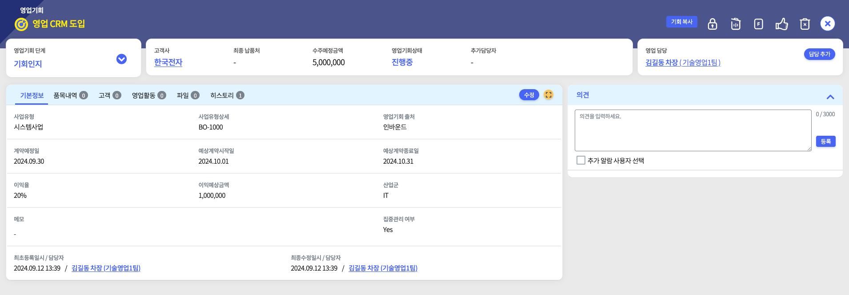Open the 영업기회 단계 dropdown arrow
849x295 pixels.
click(x=121, y=59)
